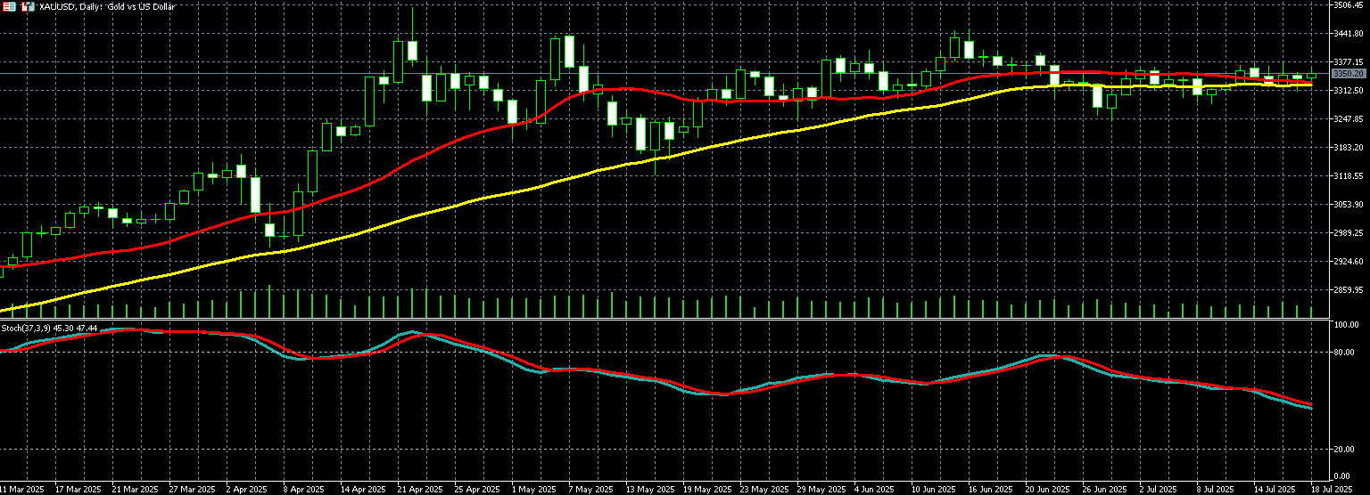Click the 10 Jun 2025 date label
This screenshot has height=495, width=1370.
click(934, 490)
